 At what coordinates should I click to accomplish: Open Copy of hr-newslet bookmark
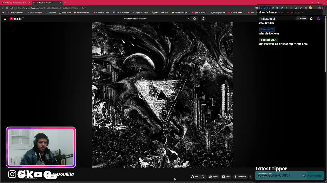pos(122,12)
